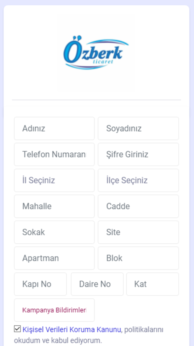Click the Daire No field
Screen dimensions: 194x346
[x=97, y=284]
